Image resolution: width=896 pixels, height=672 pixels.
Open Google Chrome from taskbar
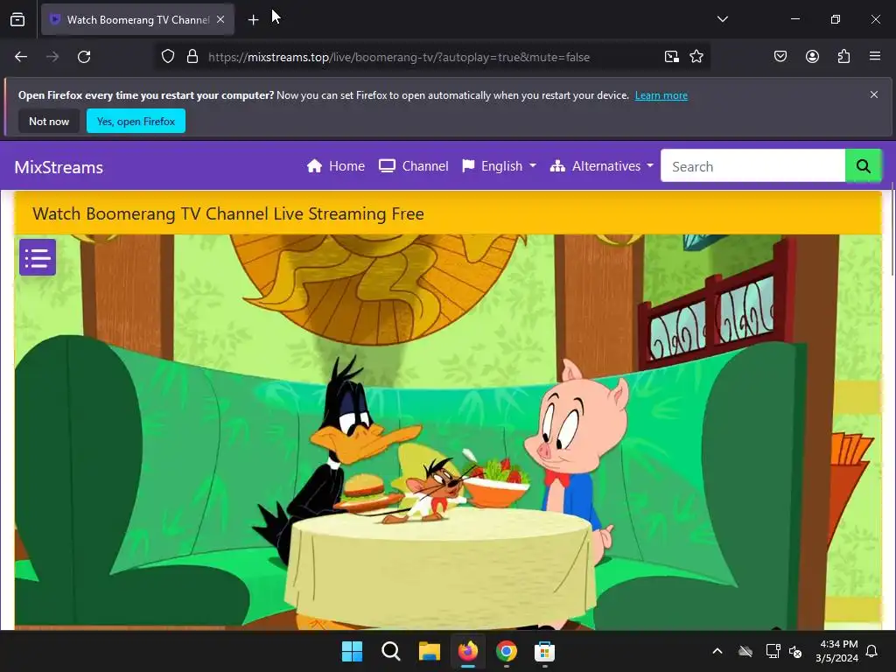(507, 651)
